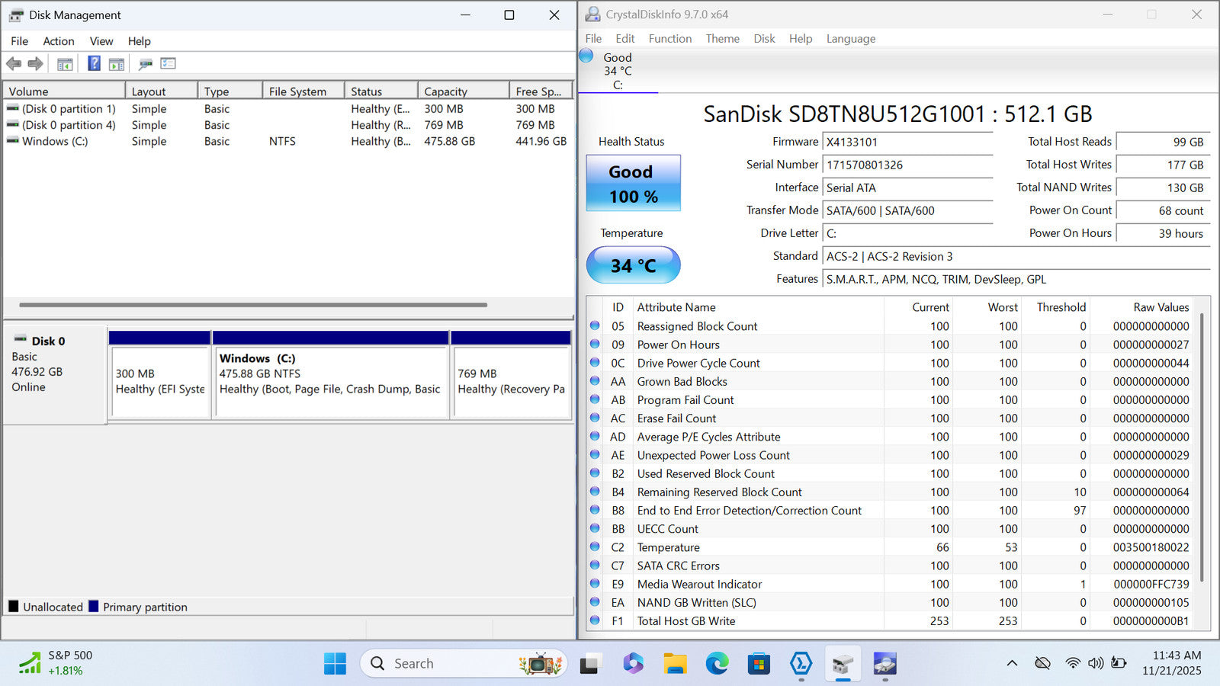Toggle the Show/Hide Action Pane icon
1220x686 pixels.
pyautogui.click(x=117, y=64)
